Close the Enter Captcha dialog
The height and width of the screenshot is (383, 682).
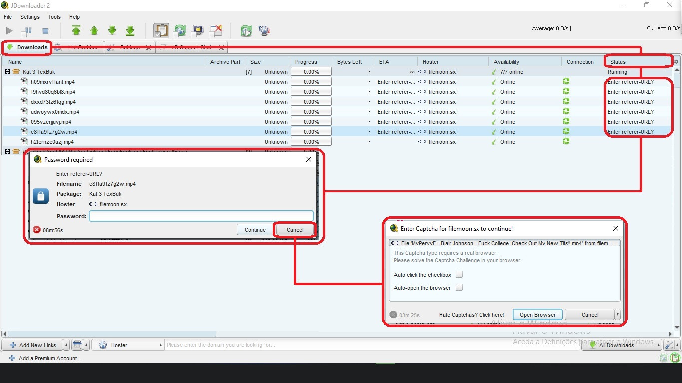click(616, 228)
